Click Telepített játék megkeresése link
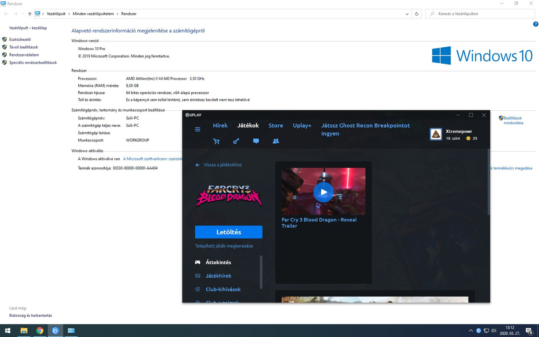Screen dimensions: 539x337 224,246
